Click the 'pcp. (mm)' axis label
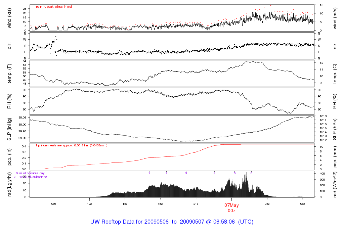The width and height of the screenshot is (344, 235). click(335, 157)
